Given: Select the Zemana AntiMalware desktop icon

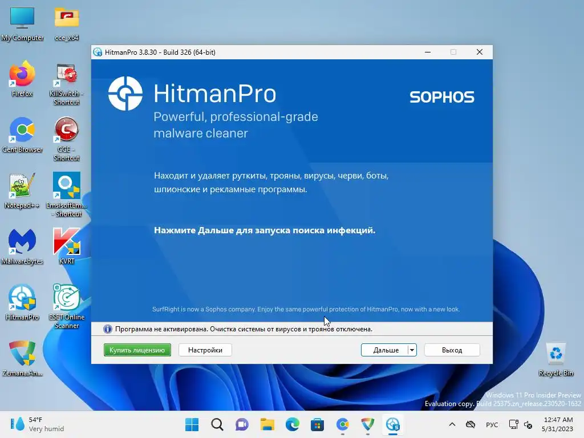Looking at the screenshot, I should 22,358.
